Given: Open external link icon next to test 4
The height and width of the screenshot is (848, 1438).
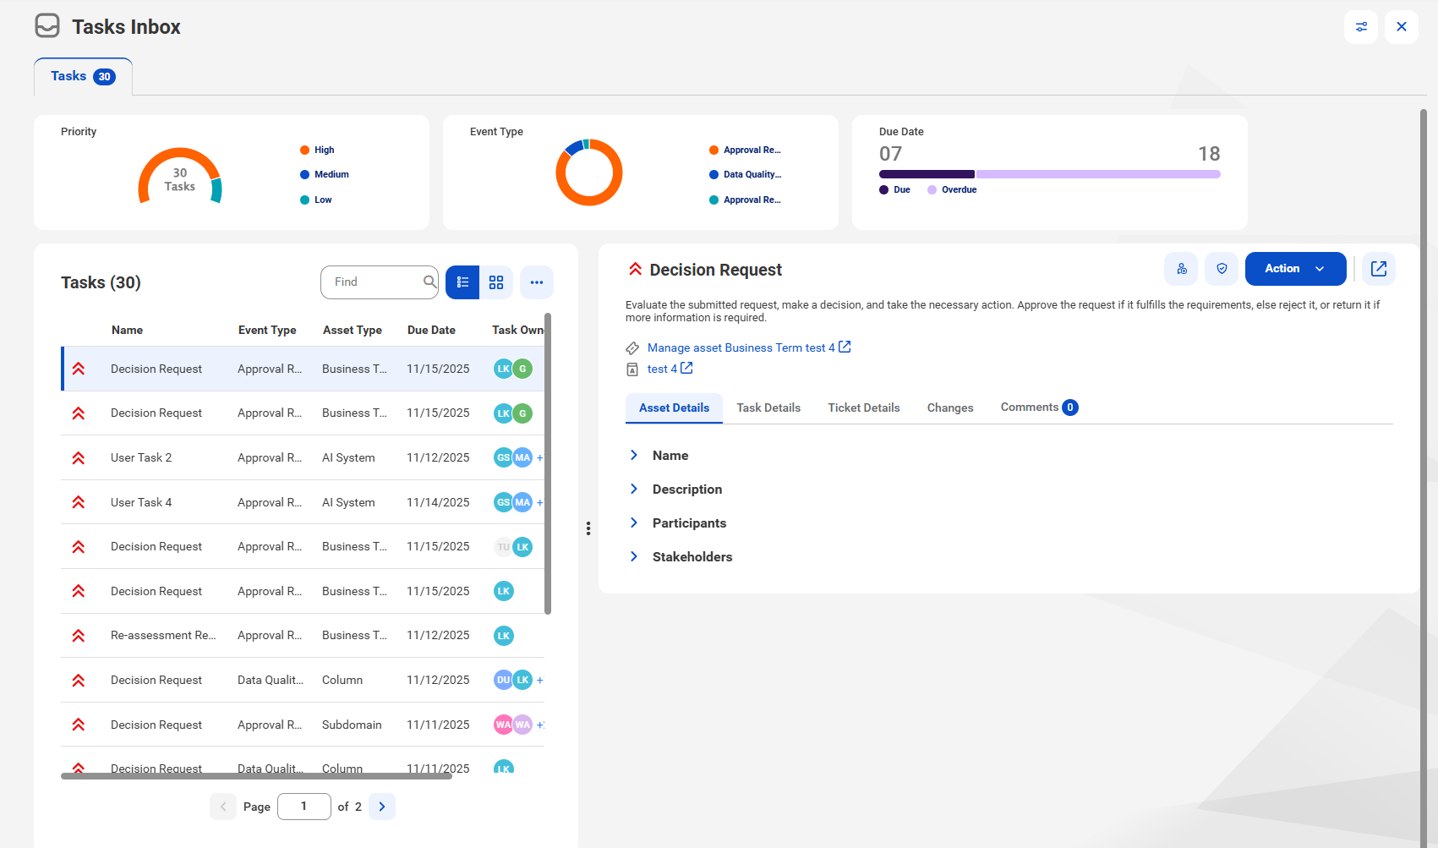Looking at the screenshot, I should click(686, 368).
